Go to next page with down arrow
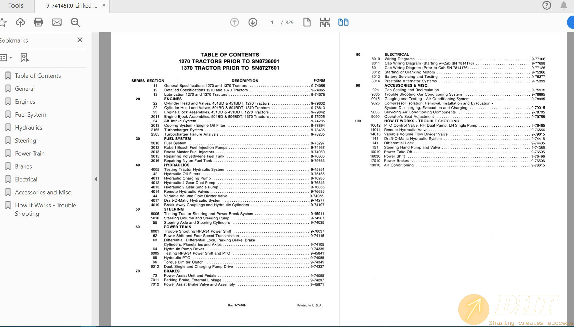Viewport: 574px width, 327px height. click(x=253, y=22)
